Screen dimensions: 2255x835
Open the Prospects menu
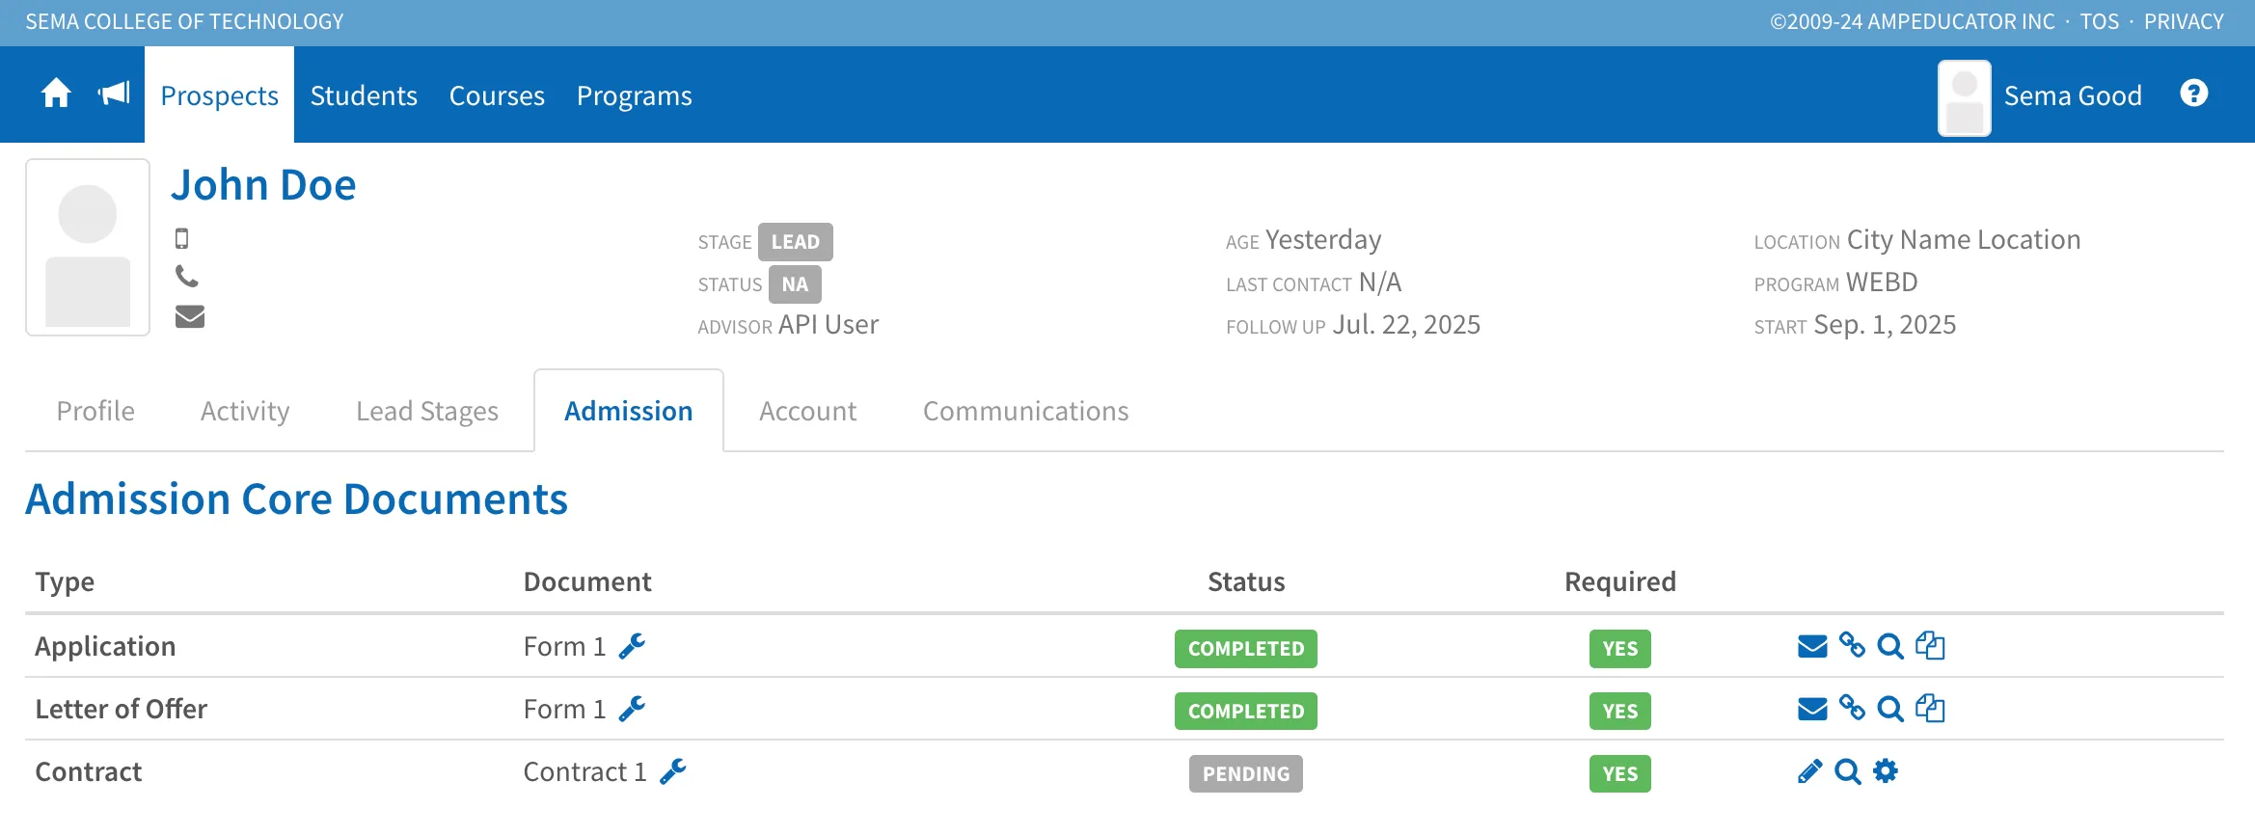(x=219, y=95)
